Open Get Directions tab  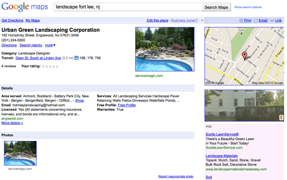click(x=12, y=20)
